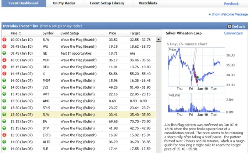Image resolution: width=249 pixels, height=153 pixels.
Task: Select the MGM symbol cell
Action: point(46,80)
